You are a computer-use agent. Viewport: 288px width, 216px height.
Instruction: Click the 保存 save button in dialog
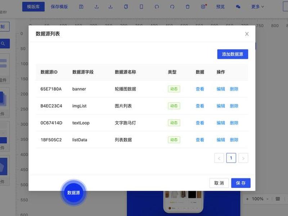pyautogui.click(x=240, y=183)
